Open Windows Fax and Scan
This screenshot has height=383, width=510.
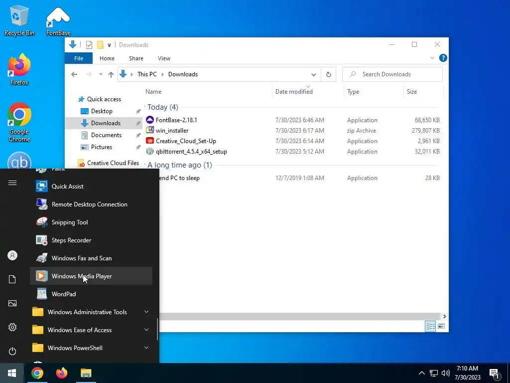tap(91, 258)
